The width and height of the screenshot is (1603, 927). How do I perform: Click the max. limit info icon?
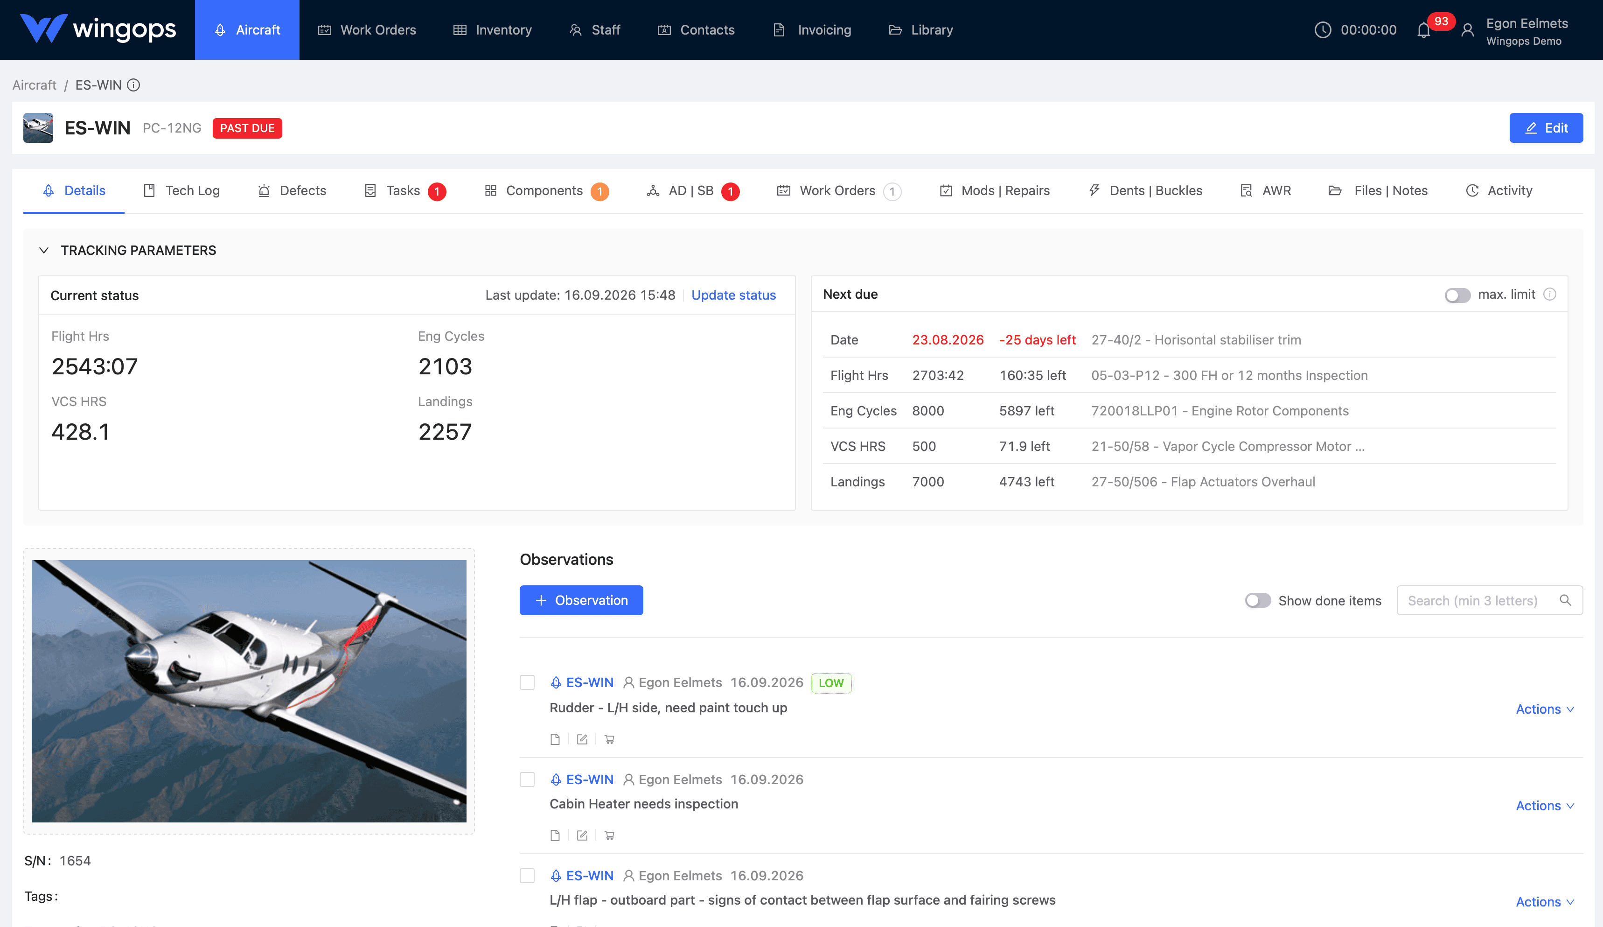1550,294
